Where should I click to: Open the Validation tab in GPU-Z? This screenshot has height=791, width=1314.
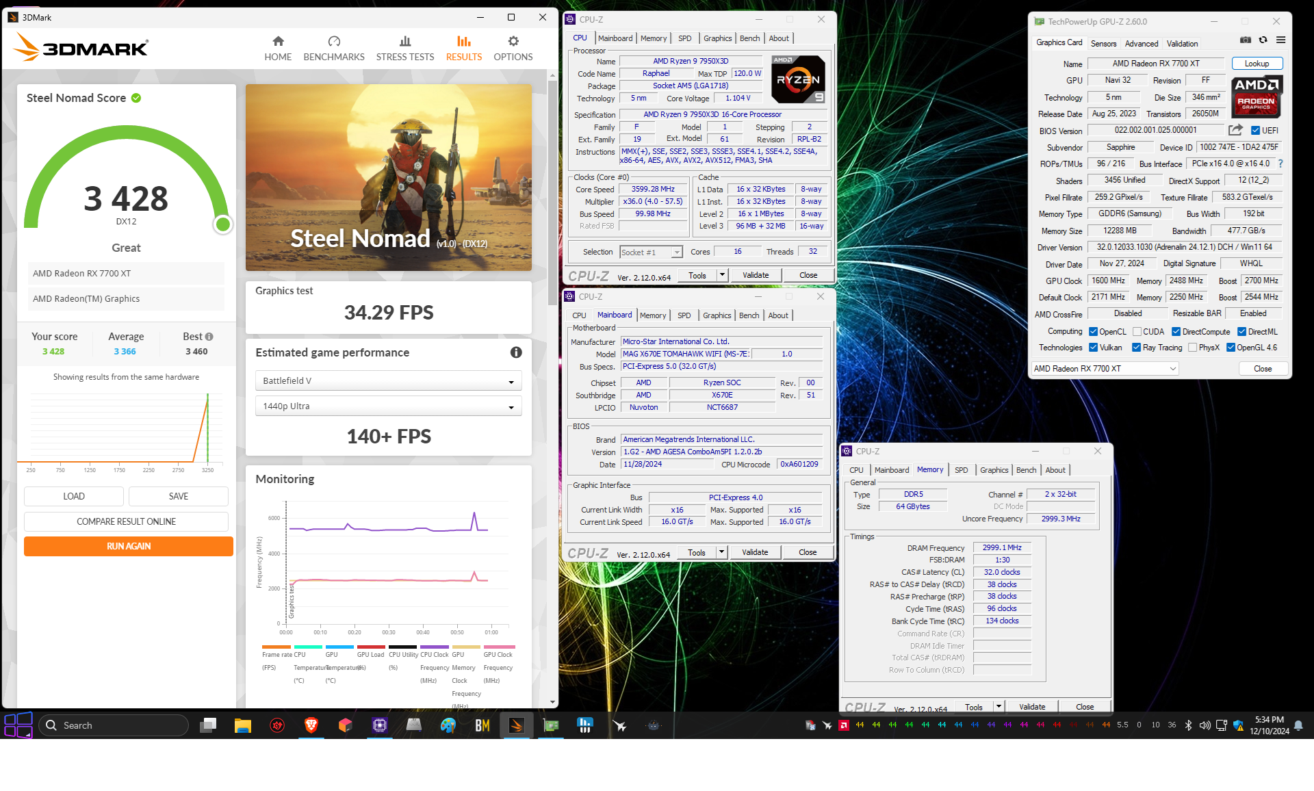[1182, 43]
